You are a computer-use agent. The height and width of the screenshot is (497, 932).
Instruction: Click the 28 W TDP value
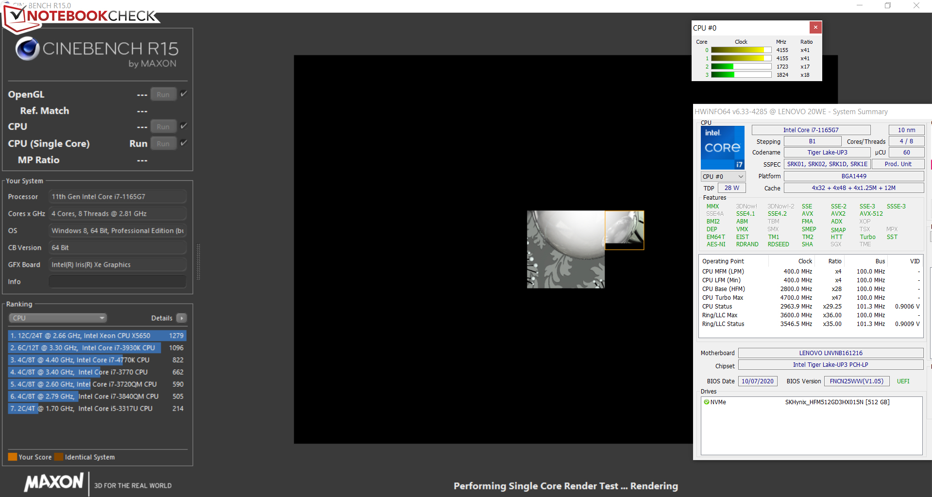(x=731, y=188)
